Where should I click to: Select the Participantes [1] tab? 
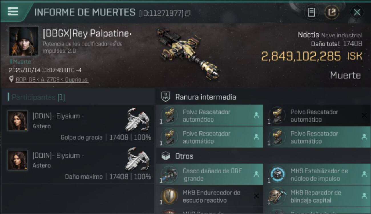tap(39, 97)
